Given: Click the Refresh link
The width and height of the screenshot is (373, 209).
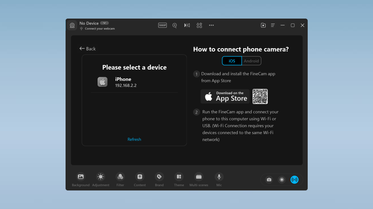Looking at the screenshot, I should coord(134,139).
